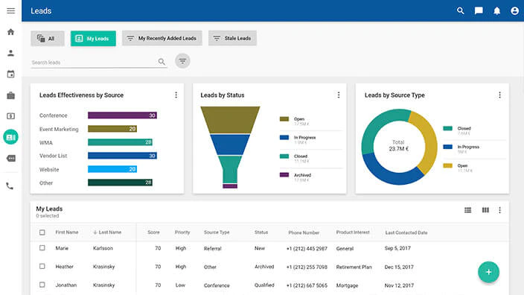Go to Home in the sidebar
The height and width of the screenshot is (295, 524).
(10, 32)
